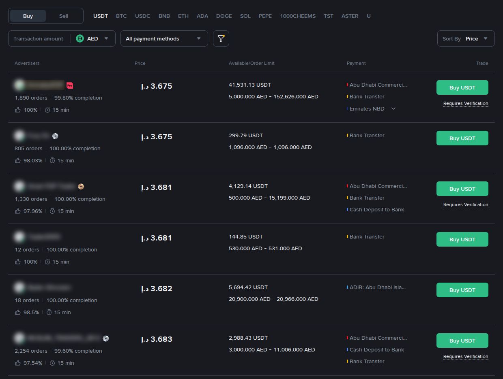Click the thumbs-up icon beside 98.5%

[18, 312]
